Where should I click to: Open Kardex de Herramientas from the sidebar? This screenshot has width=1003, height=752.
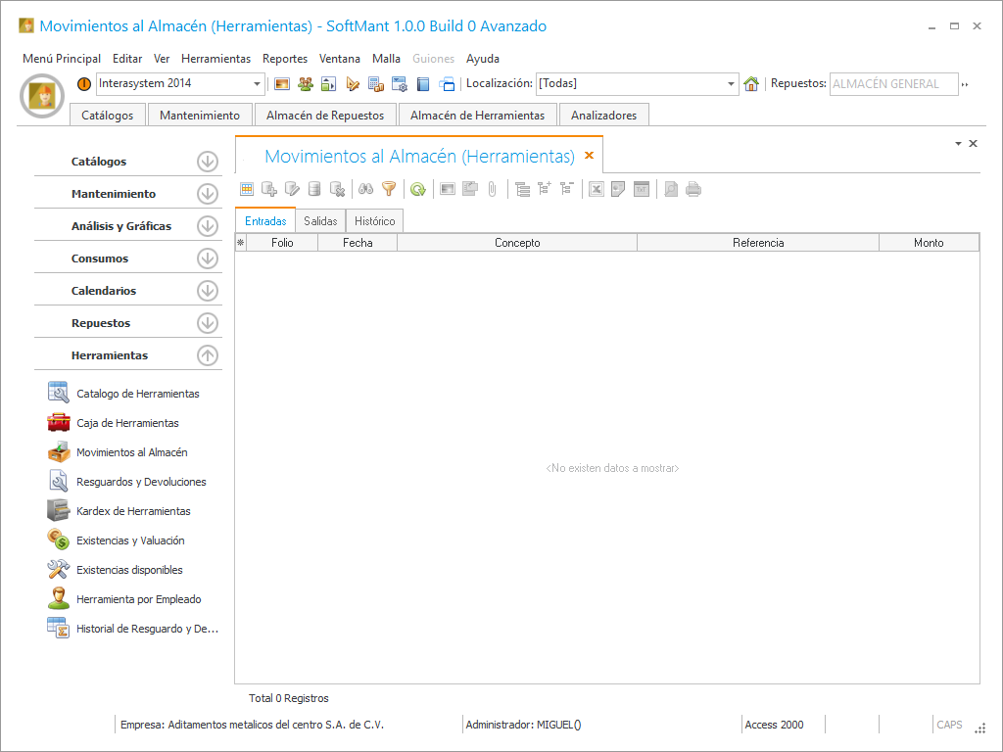[x=133, y=511]
